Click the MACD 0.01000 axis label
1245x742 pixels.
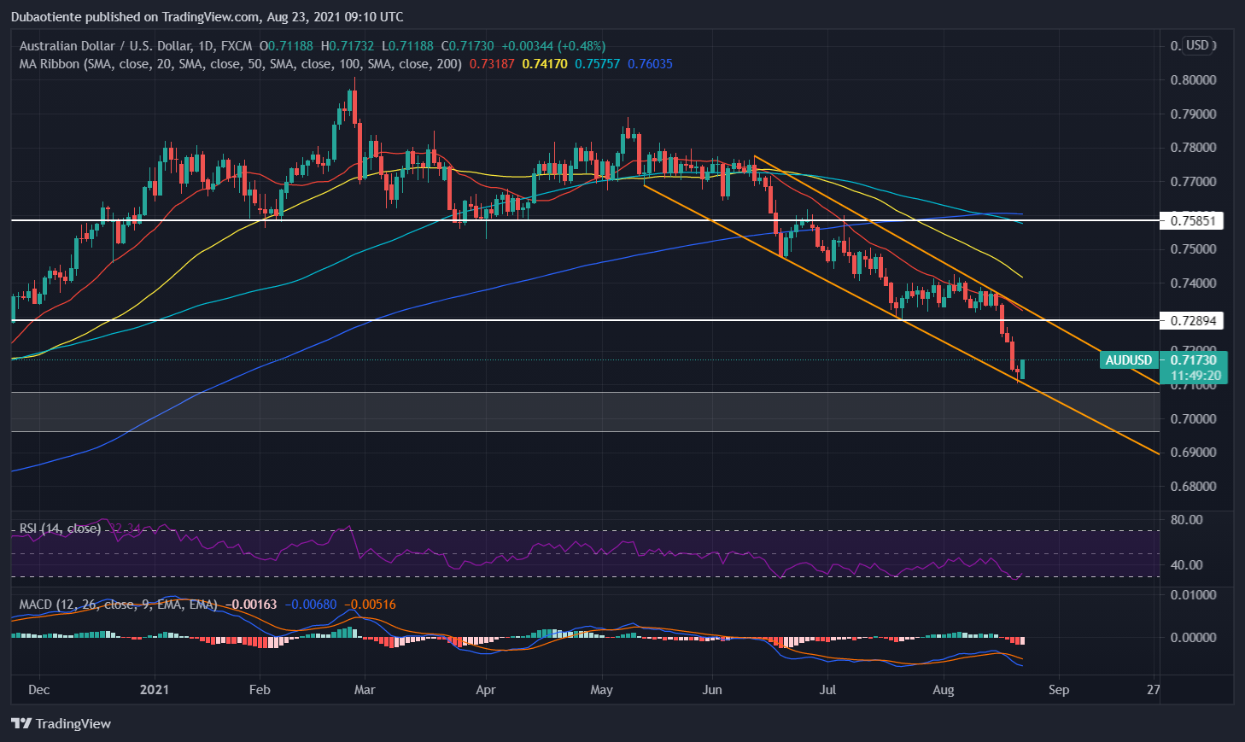[1193, 595]
